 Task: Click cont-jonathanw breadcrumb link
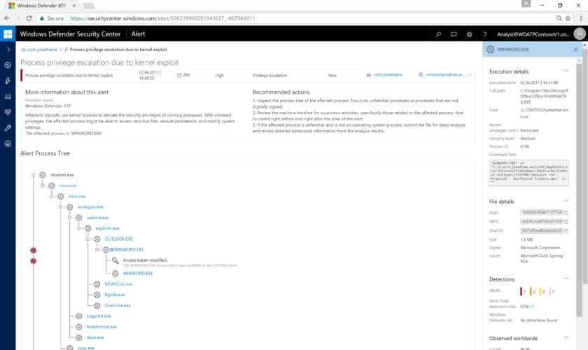point(41,50)
